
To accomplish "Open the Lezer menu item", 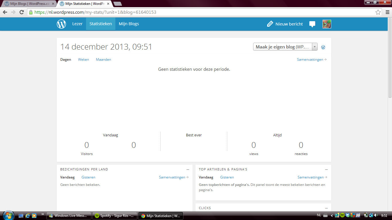I will (x=77, y=24).
